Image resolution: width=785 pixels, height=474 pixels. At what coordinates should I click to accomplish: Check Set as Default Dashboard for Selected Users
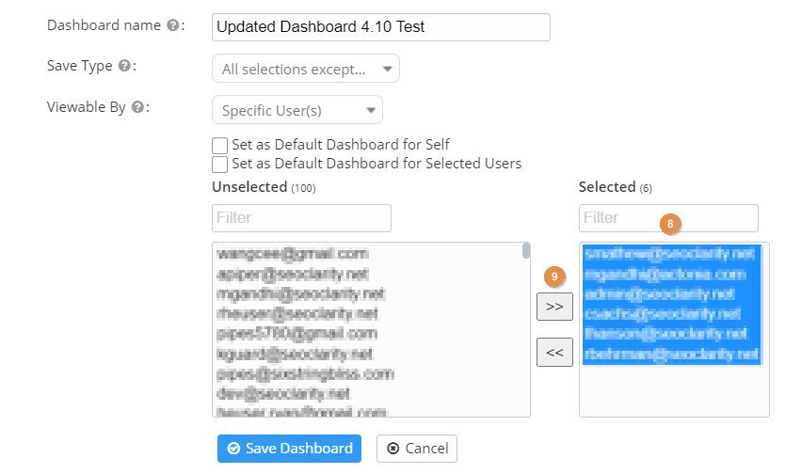pos(220,165)
